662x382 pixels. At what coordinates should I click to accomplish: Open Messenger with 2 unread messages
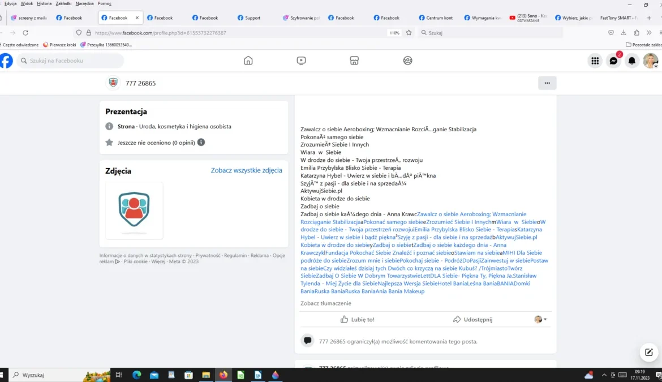click(613, 61)
